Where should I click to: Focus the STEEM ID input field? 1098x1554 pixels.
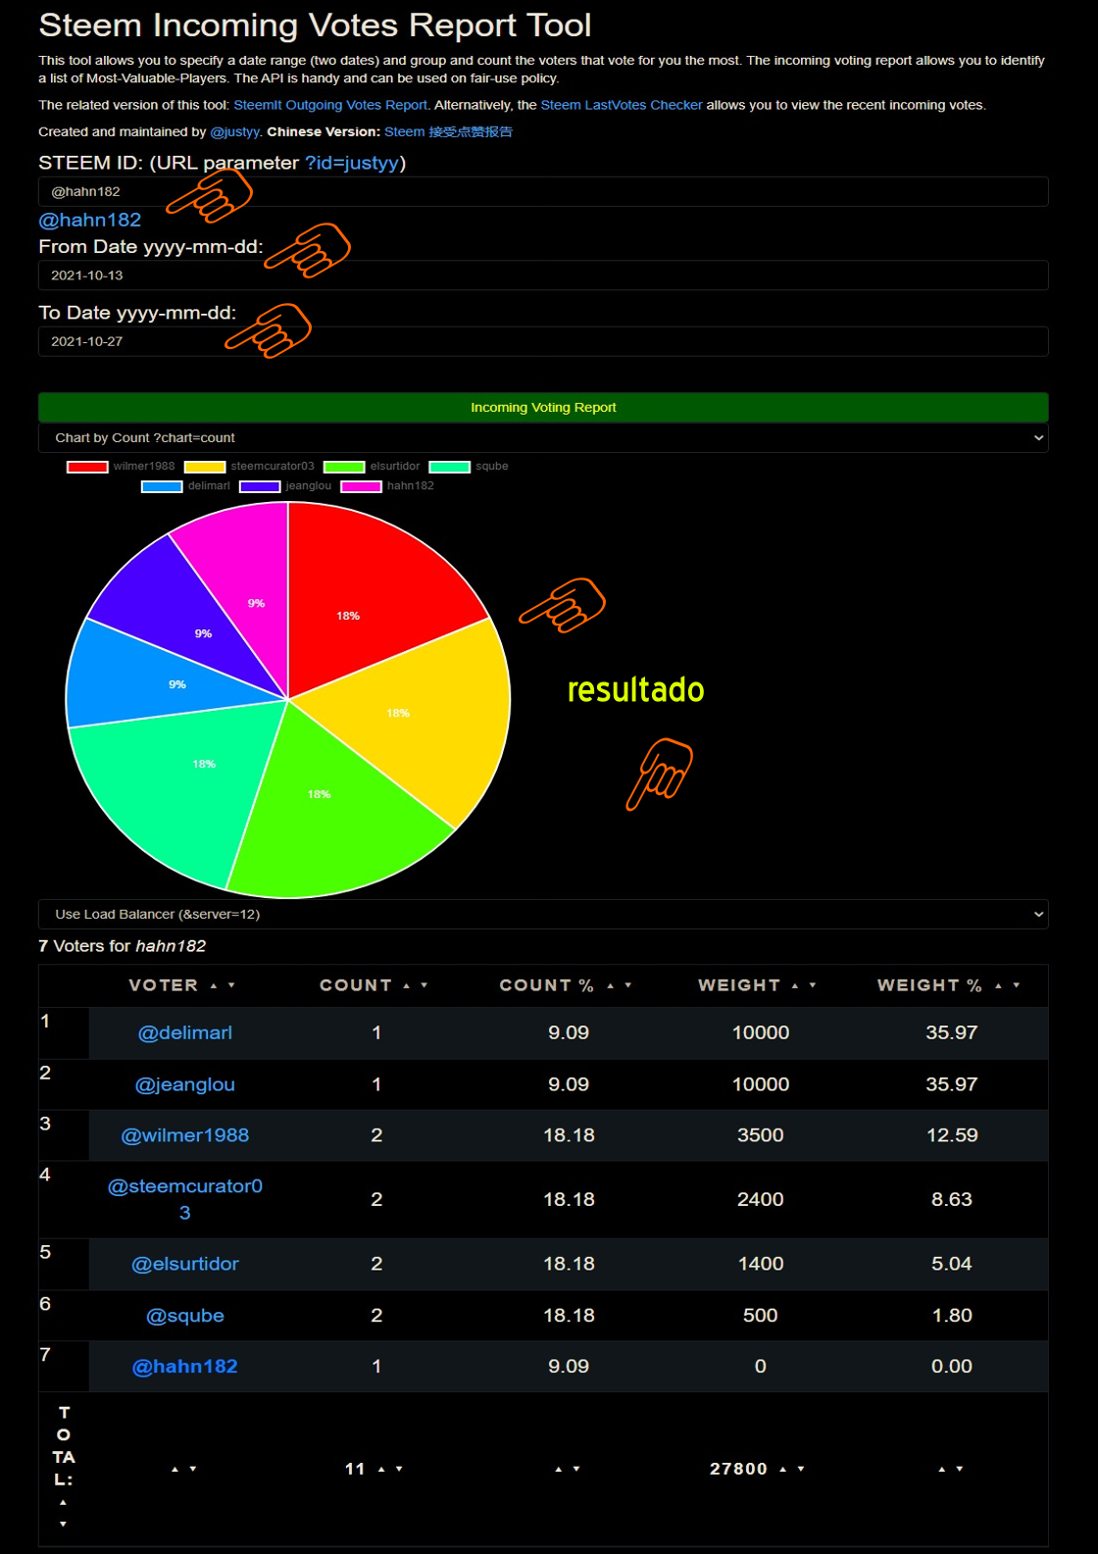coord(543,191)
